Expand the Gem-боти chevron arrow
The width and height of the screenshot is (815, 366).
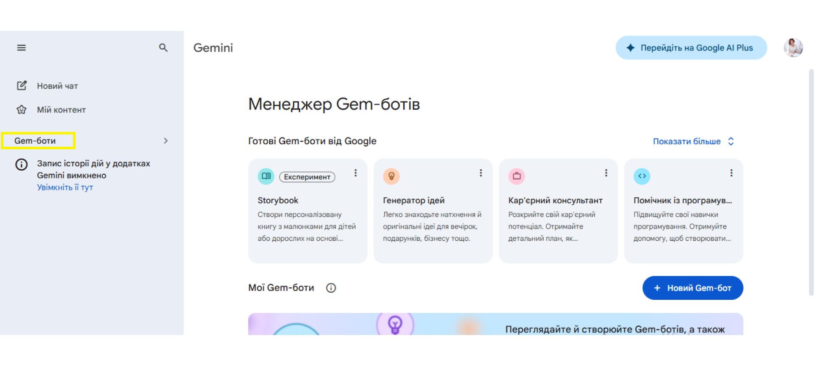166,141
